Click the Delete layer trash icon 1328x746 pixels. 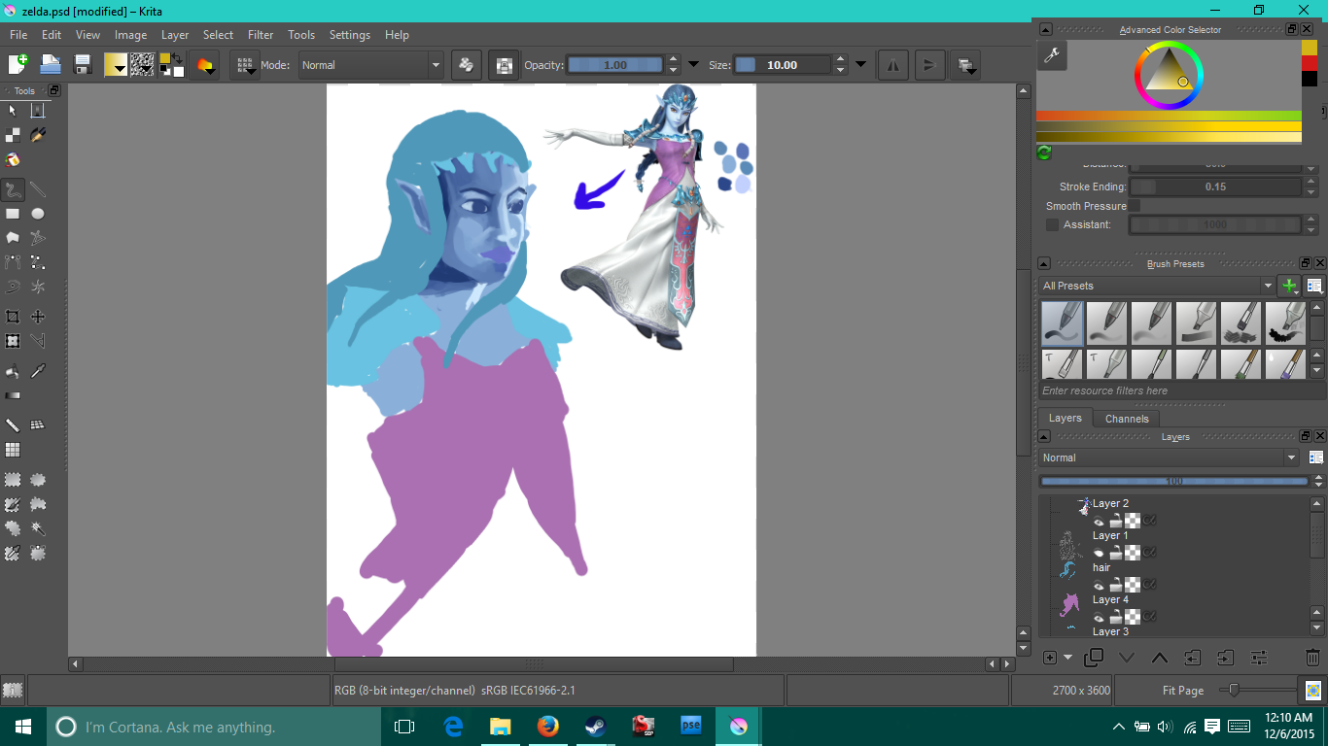click(1312, 658)
